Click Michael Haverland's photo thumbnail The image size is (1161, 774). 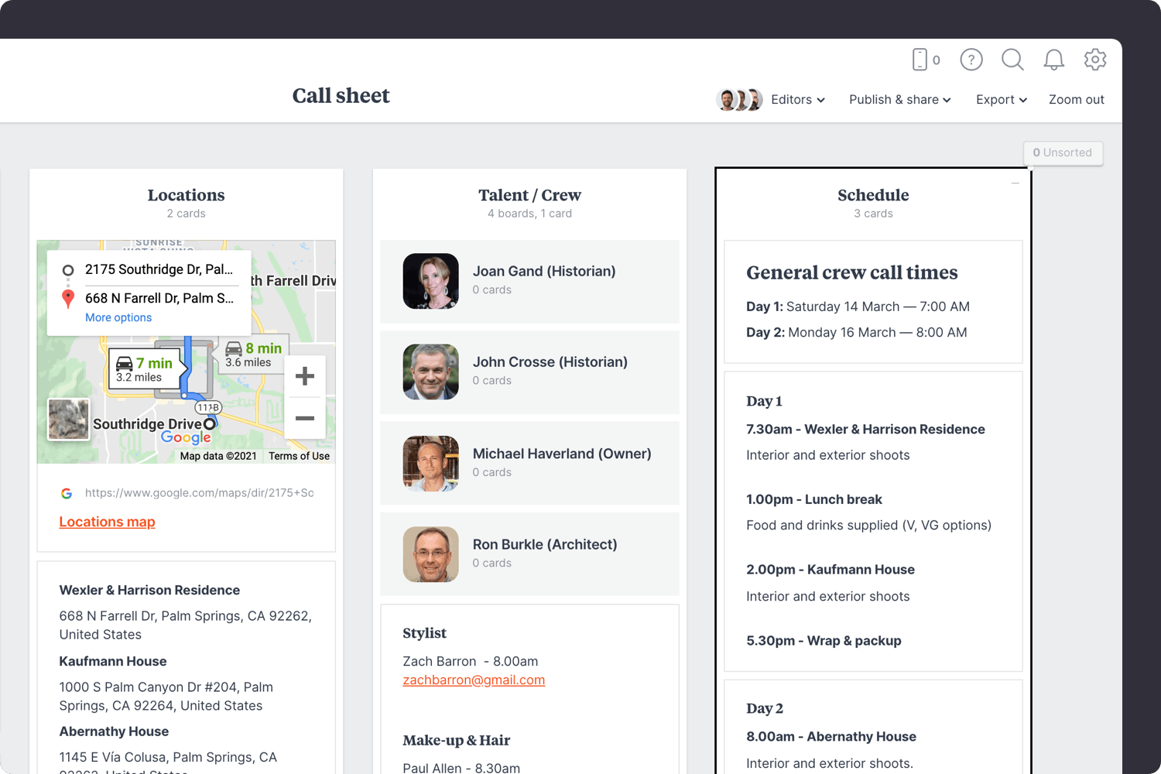pos(430,463)
